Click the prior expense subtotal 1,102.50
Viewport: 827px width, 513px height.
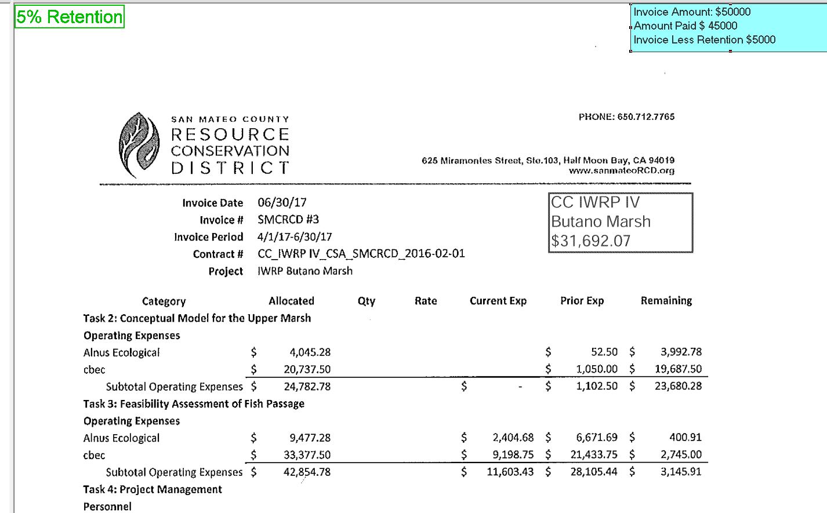(597, 386)
